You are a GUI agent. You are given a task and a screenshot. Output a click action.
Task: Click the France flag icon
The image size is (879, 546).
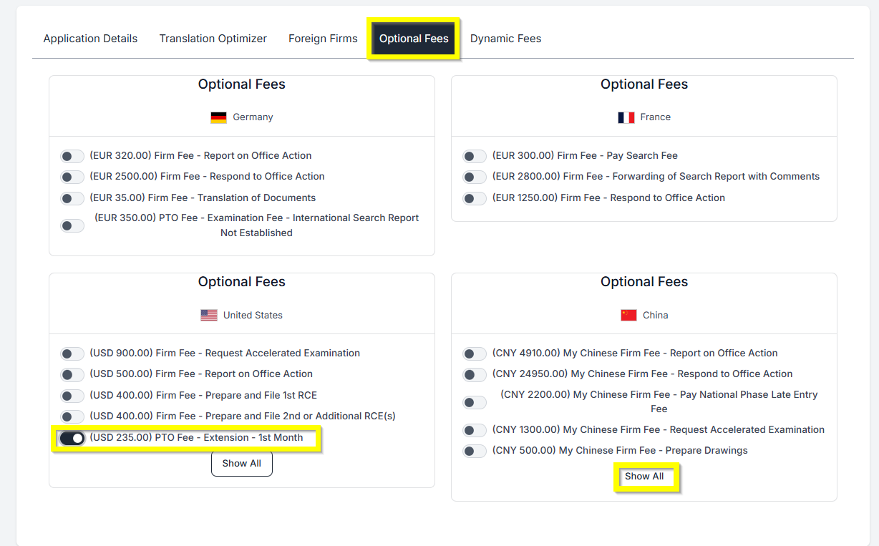(626, 117)
